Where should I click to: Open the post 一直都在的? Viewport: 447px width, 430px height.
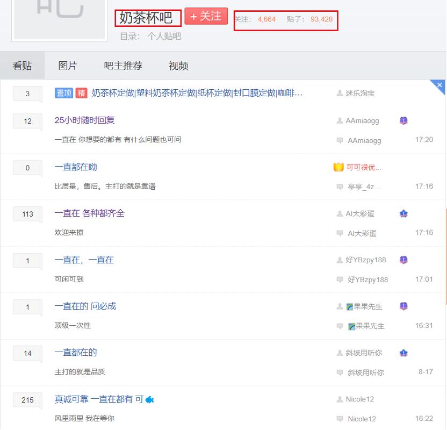click(76, 352)
